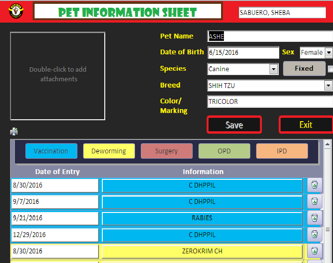Delete the ZEROKRIM CH deworming entry
The height and width of the screenshot is (263, 333).
coord(314,251)
